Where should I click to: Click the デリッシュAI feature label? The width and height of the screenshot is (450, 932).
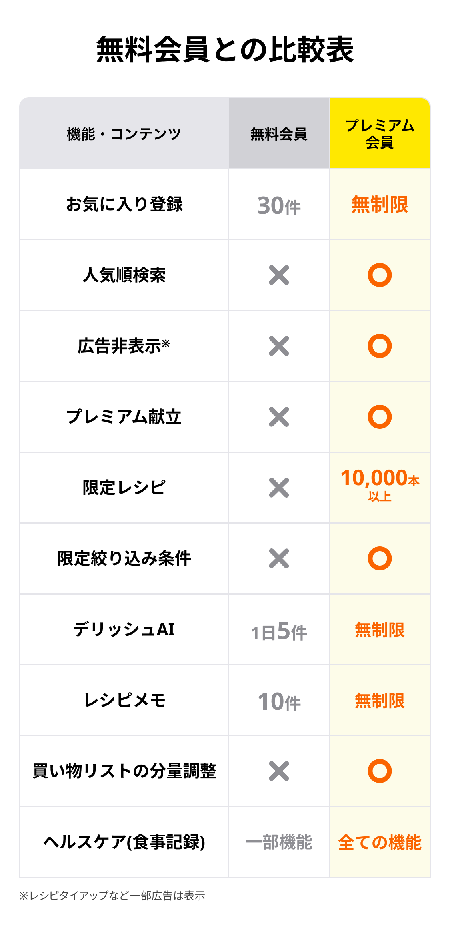coord(124,629)
